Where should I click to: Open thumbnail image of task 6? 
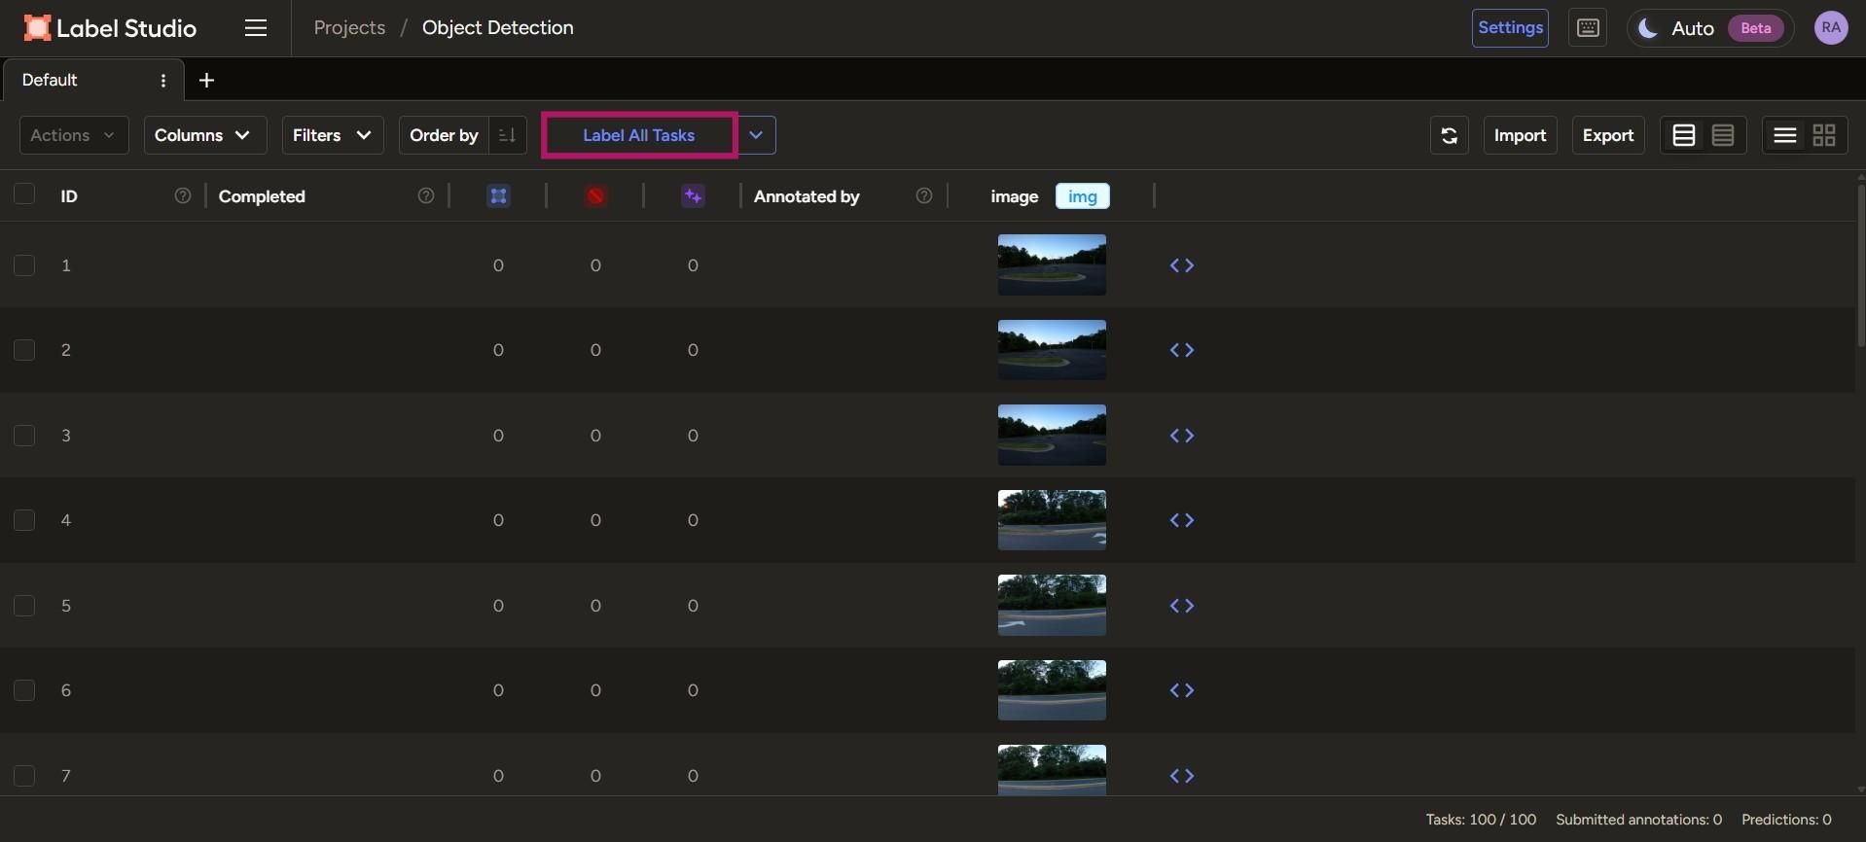1052,690
